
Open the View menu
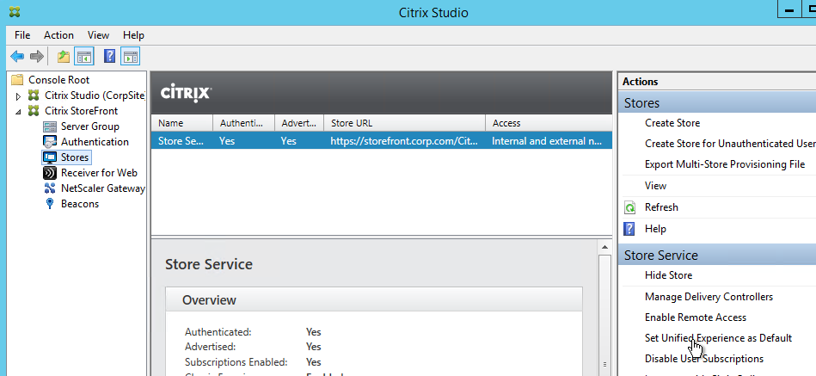pos(98,35)
